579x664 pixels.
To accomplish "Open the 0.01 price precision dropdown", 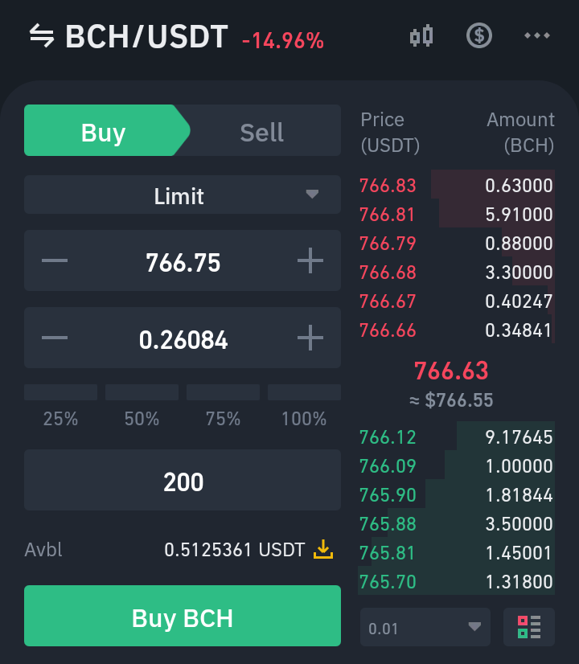I will click(425, 627).
